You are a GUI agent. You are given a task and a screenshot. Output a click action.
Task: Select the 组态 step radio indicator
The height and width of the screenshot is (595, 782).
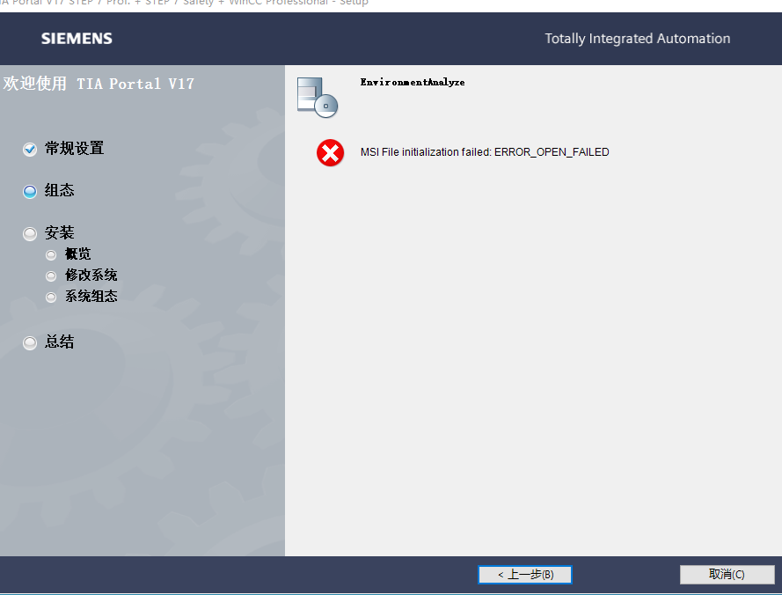pyautogui.click(x=30, y=191)
